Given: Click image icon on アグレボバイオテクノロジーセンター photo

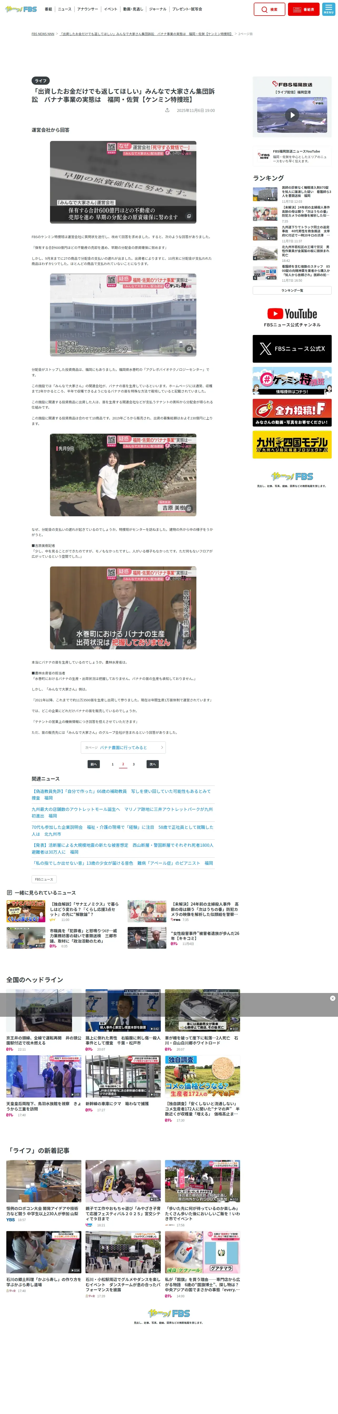Looking at the screenshot, I should tap(188, 349).
